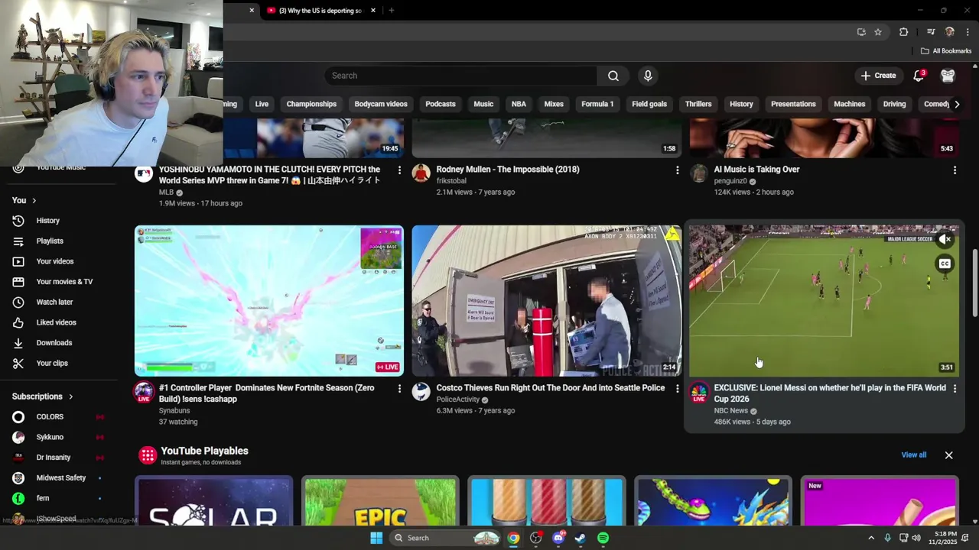The image size is (979, 550).
Task: Open the YouTube account avatar menu
Action: [948, 76]
